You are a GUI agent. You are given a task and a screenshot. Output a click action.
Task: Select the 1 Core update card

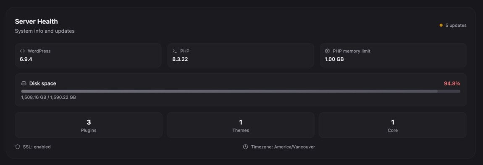392,125
